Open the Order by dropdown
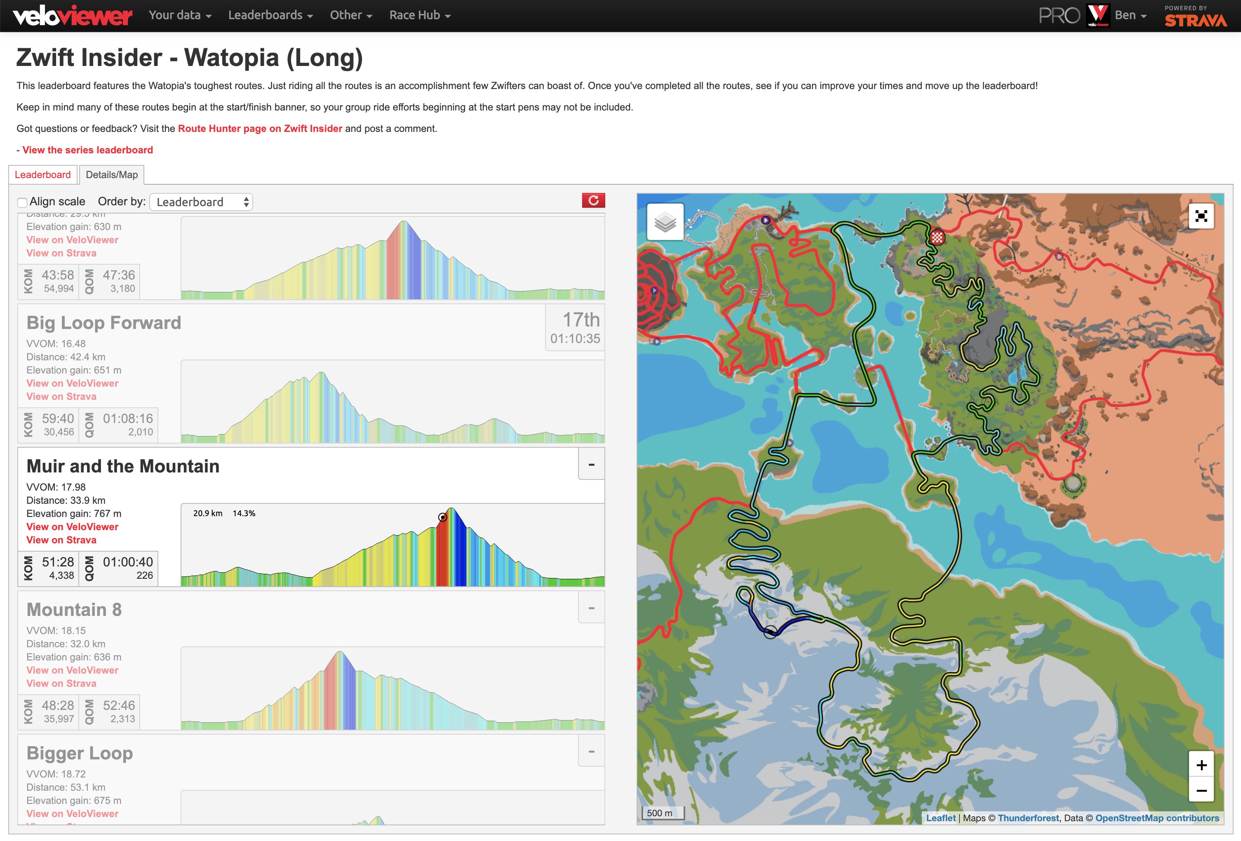The width and height of the screenshot is (1241, 841). click(201, 202)
